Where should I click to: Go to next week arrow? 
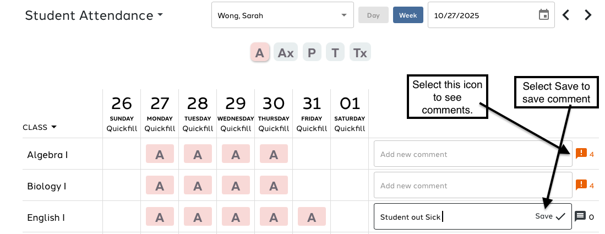(588, 15)
